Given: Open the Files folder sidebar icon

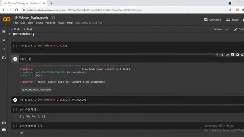Looking at the screenshot, I should point(4,57).
